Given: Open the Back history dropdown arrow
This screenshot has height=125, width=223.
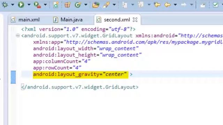Looking at the screenshot, I should 175,5.
